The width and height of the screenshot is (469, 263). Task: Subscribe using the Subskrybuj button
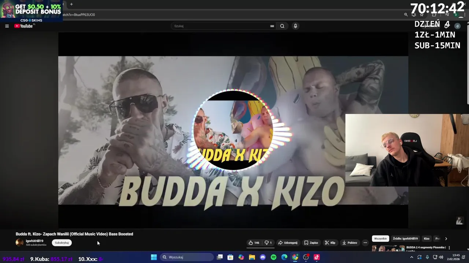point(62,243)
